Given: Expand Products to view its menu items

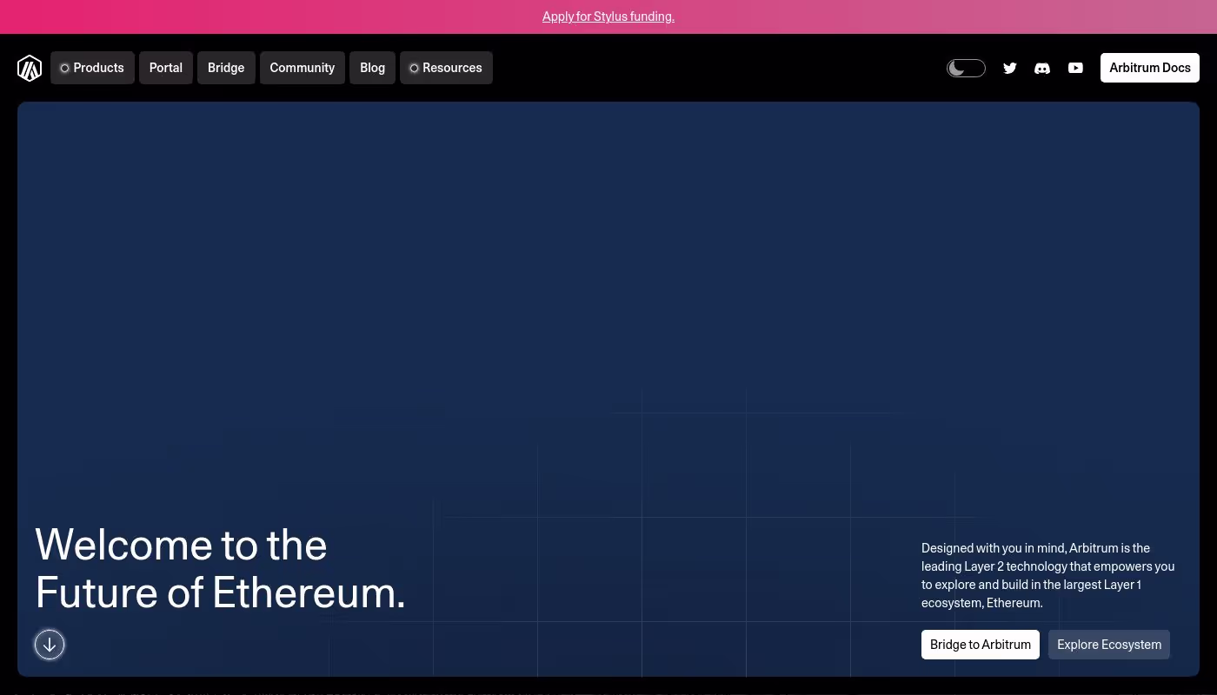Looking at the screenshot, I should tap(92, 68).
